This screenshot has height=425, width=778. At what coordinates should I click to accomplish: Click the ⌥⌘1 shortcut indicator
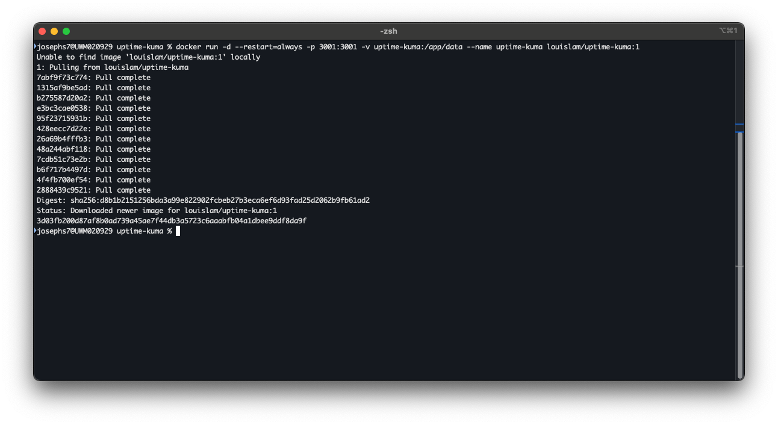pyautogui.click(x=728, y=31)
